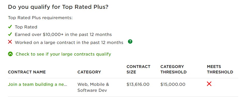Click the Contract Size column header
Screen dimensions: 243x99
click(x=138, y=69)
